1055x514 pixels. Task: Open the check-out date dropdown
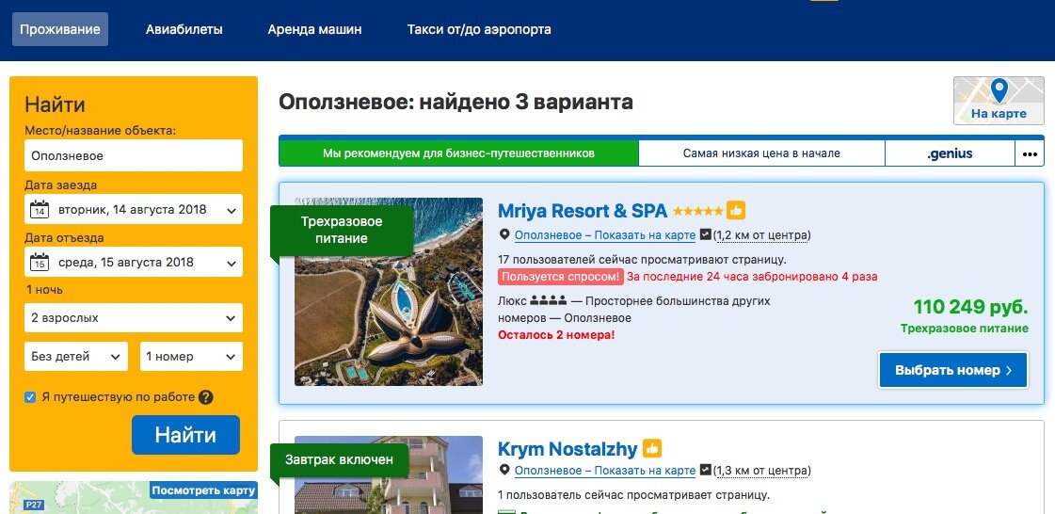134,263
